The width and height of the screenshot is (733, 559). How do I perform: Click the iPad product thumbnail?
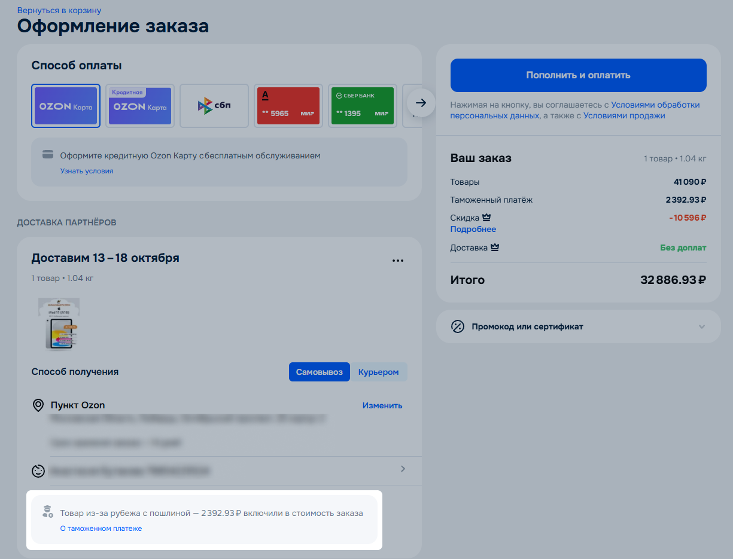click(59, 324)
